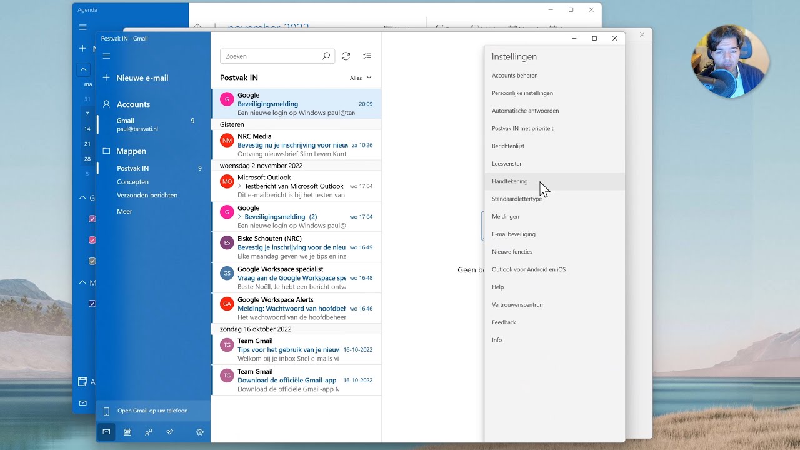This screenshot has width=800, height=450.
Task: Click the Meer folders link
Action: (x=124, y=212)
